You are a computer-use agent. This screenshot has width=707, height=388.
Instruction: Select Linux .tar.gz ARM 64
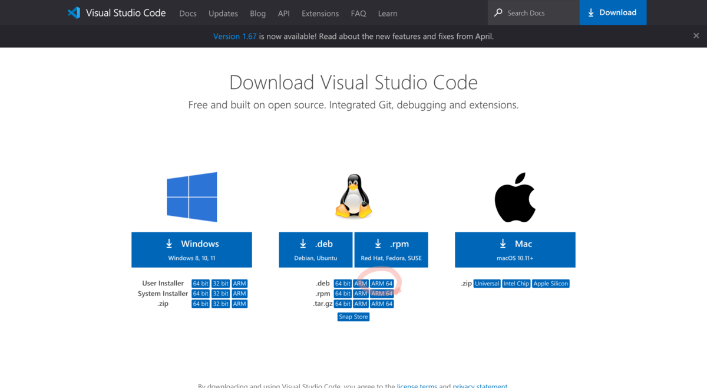[382, 304]
